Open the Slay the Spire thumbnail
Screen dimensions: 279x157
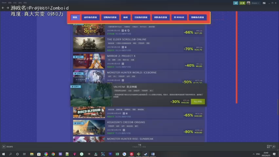89,30
